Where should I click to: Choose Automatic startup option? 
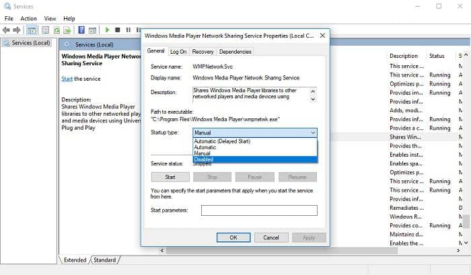tap(255, 147)
